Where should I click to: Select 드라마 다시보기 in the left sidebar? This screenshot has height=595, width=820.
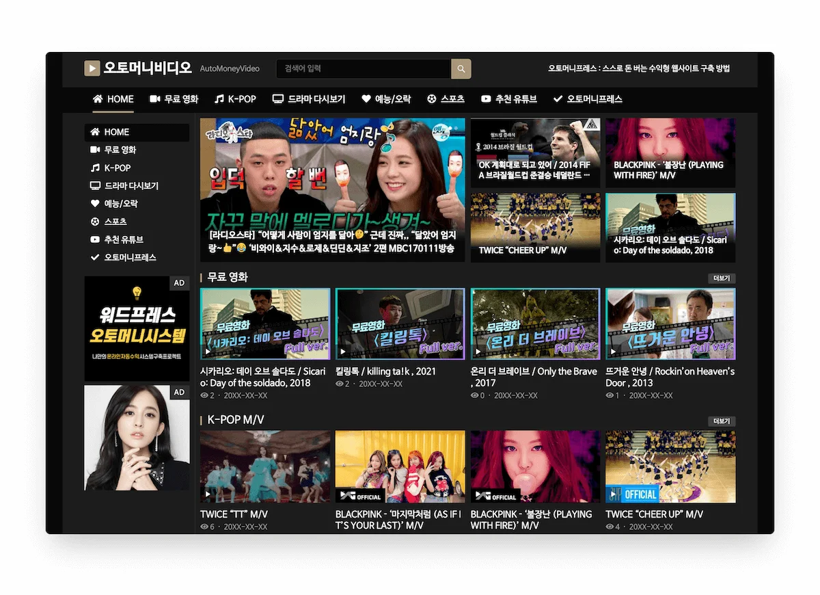[137, 186]
